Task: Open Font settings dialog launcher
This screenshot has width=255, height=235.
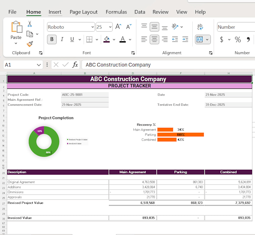Action: click(x=133, y=53)
